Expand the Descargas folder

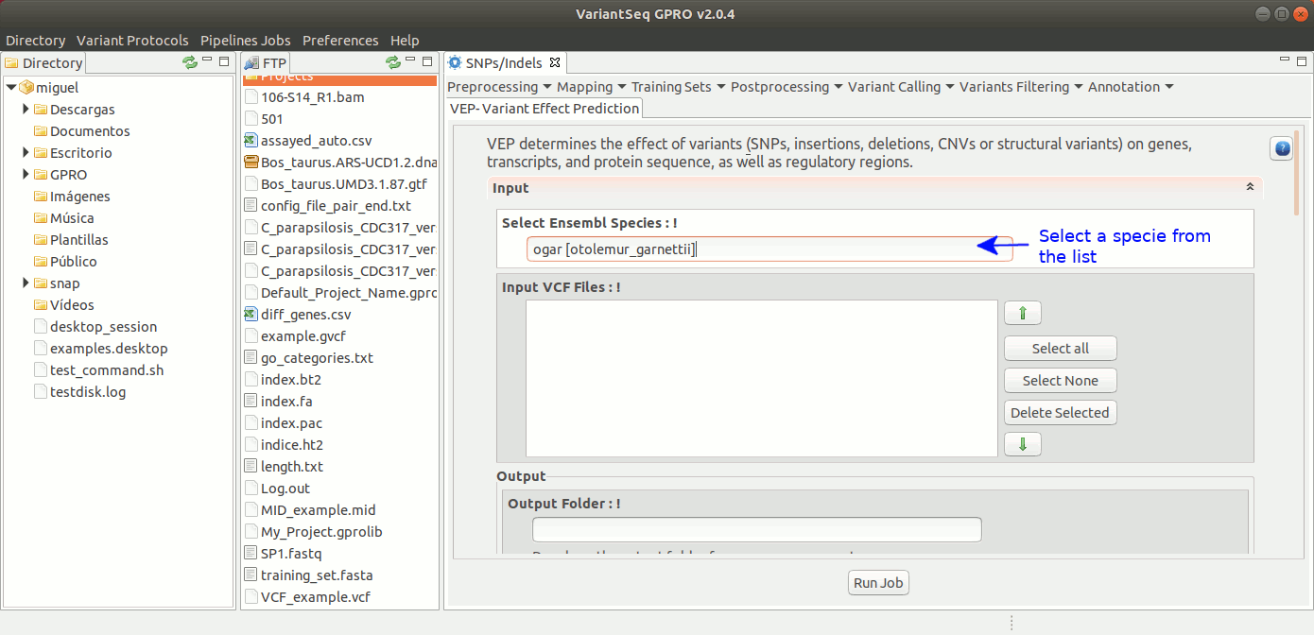pyautogui.click(x=26, y=110)
